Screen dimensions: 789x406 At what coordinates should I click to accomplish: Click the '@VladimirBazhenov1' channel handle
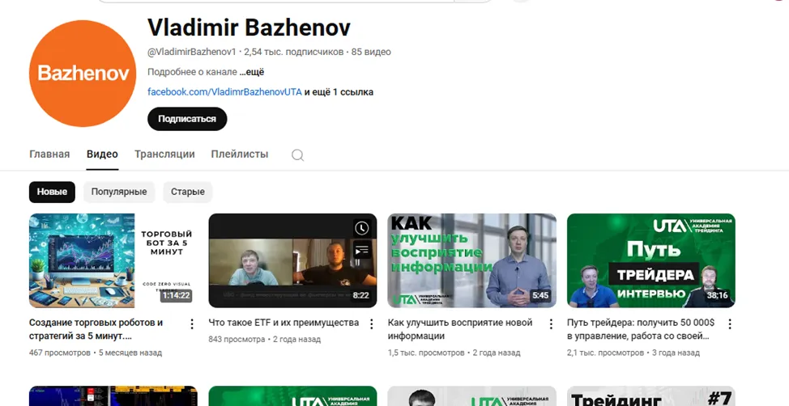[192, 52]
